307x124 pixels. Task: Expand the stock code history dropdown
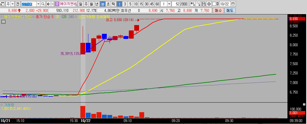tap(38, 4)
